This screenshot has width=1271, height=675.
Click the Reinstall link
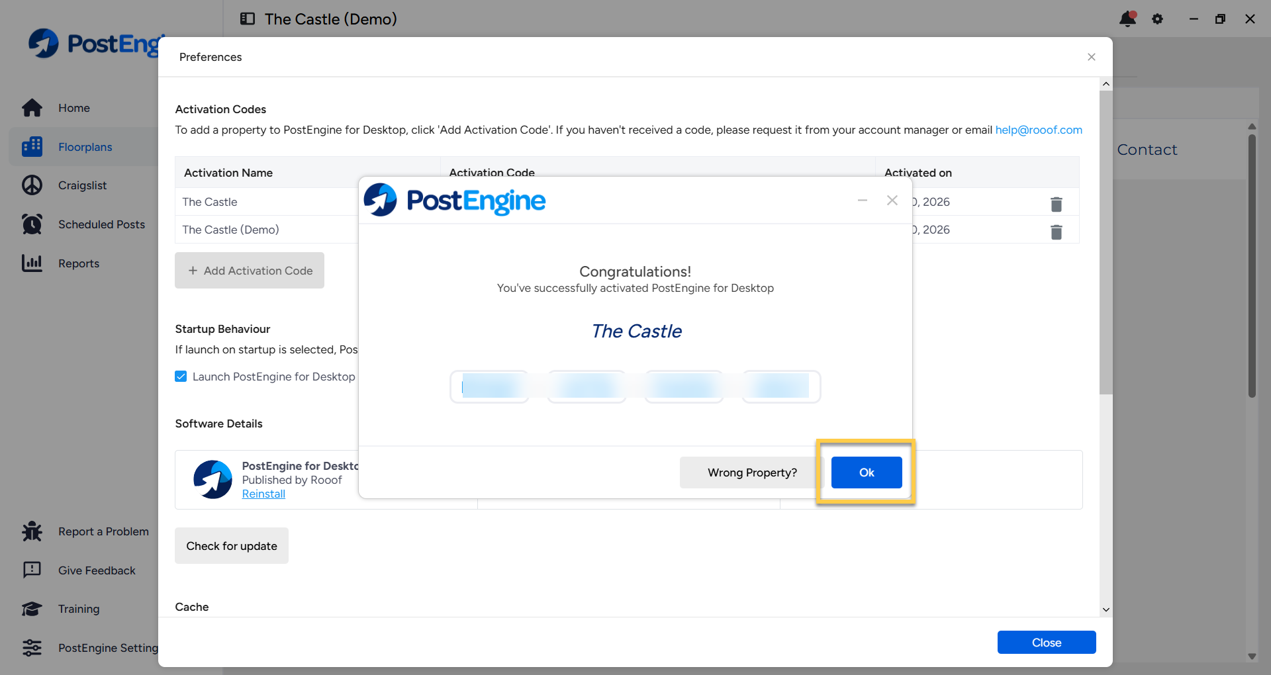click(263, 494)
